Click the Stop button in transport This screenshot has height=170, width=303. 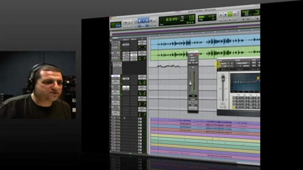coord(225,14)
